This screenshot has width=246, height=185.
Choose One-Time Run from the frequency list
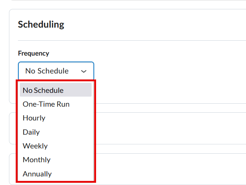(46, 104)
